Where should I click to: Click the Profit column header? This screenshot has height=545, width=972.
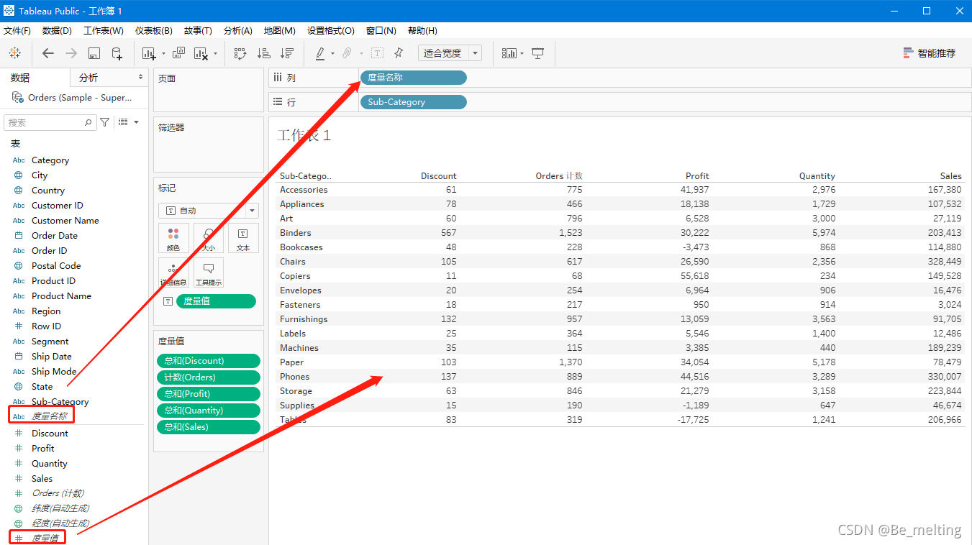pyautogui.click(x=696, y=176)
